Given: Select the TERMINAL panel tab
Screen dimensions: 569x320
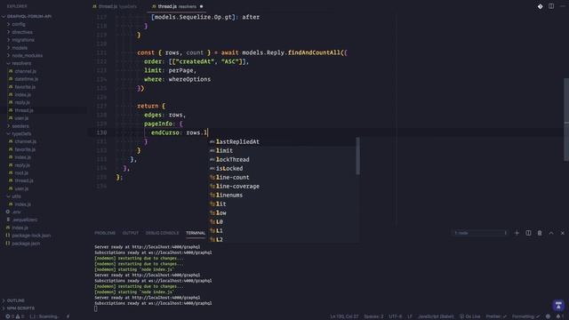Looking at the screenshot, I should point(196,233).
